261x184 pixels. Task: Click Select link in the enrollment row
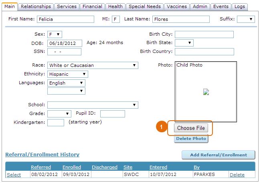14,174
